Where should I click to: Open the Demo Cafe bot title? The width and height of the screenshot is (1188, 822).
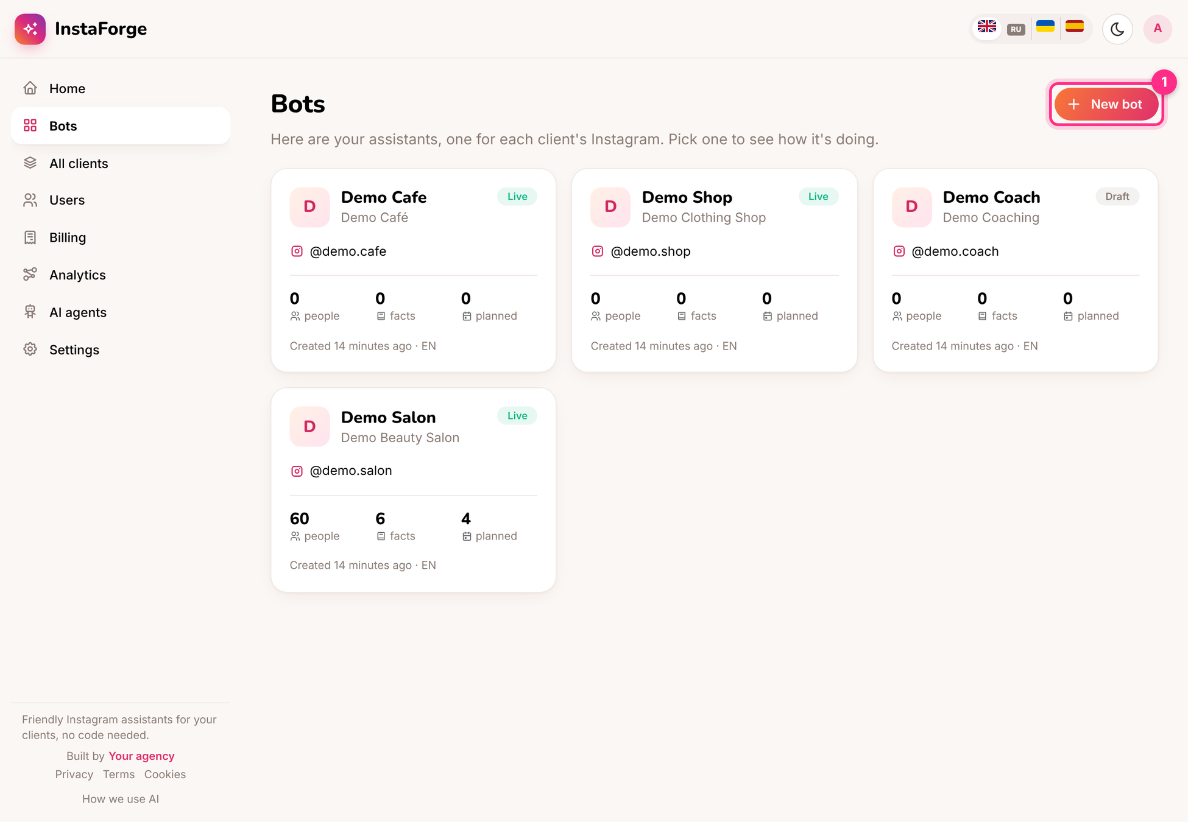[x=383, y=197]
